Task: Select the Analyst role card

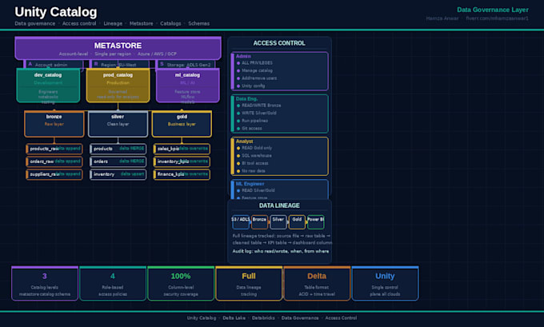Action: click(280, 156)
